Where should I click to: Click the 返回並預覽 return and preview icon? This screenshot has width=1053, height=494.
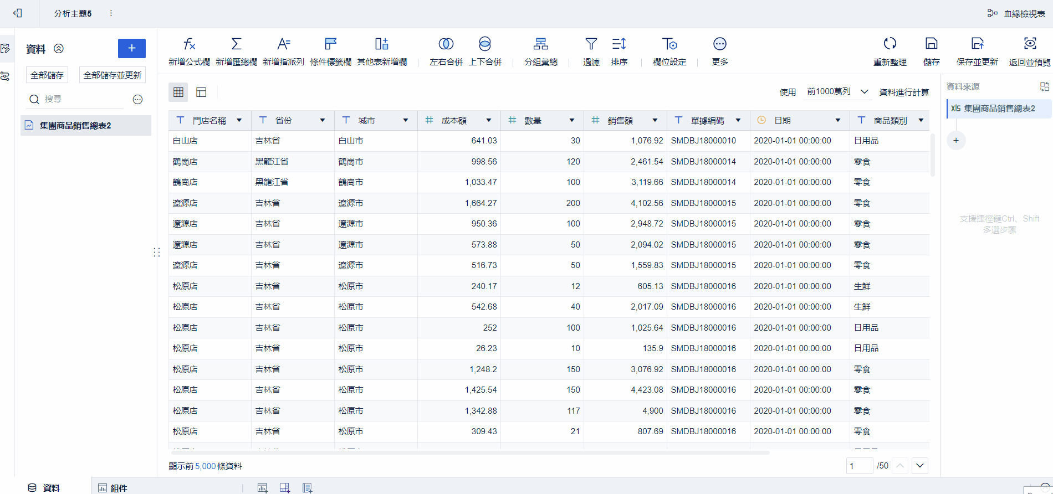tap(1030, 44)
